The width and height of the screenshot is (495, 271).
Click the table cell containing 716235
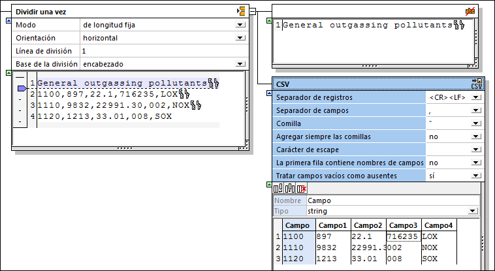(x=403, y=236)
